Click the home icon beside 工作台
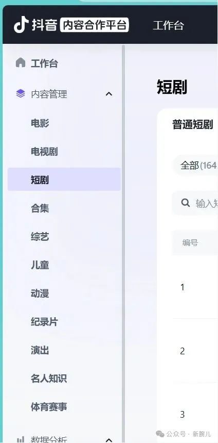Screen dimensions: 218x443 coord(20,63)
